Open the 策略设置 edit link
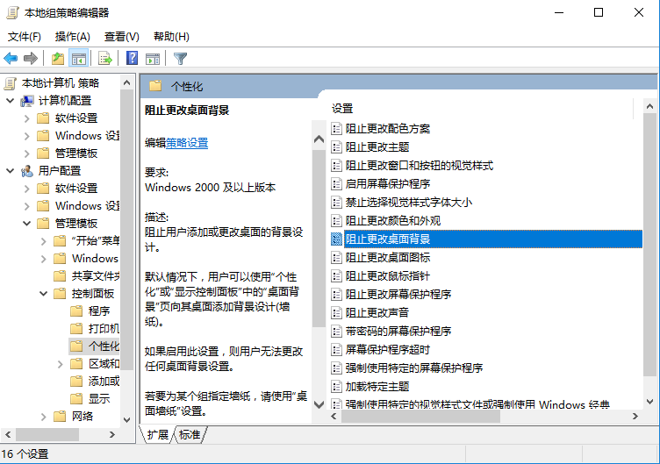Viewport: 660px width, 464px height. coord(187,143)
